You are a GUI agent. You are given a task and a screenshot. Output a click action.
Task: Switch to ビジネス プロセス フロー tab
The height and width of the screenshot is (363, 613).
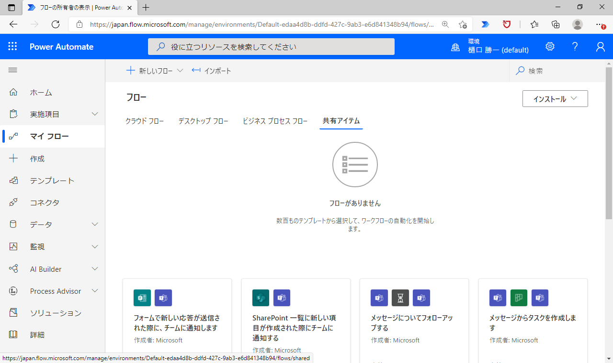coord(275,121)
